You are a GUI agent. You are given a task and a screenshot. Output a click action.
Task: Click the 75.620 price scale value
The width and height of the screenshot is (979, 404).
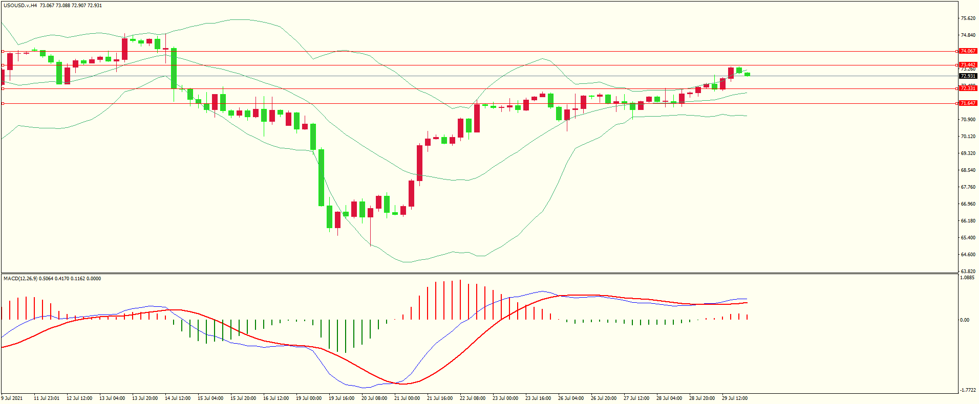pos(968,18)
